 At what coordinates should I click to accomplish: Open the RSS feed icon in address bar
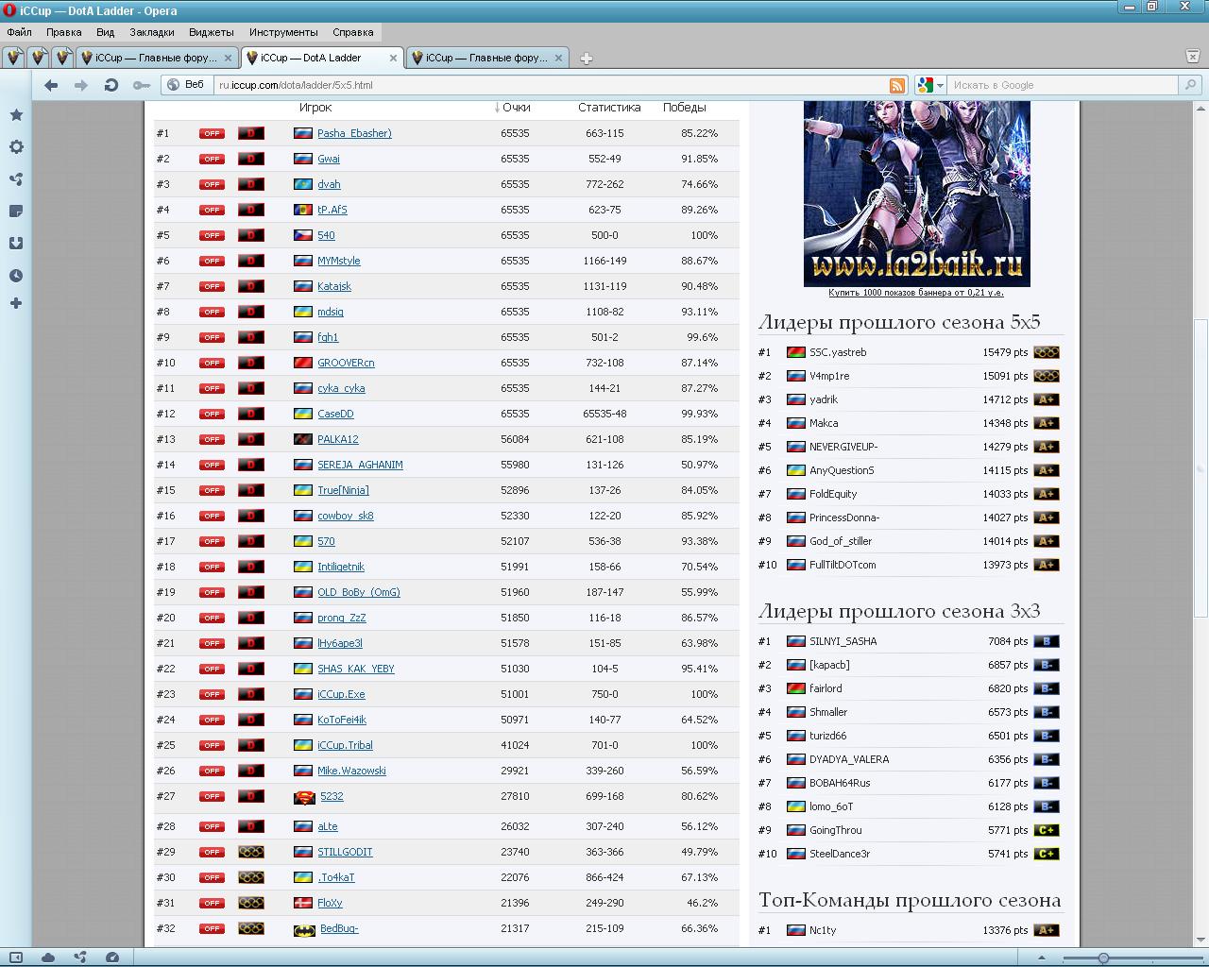tap(897, 85)
